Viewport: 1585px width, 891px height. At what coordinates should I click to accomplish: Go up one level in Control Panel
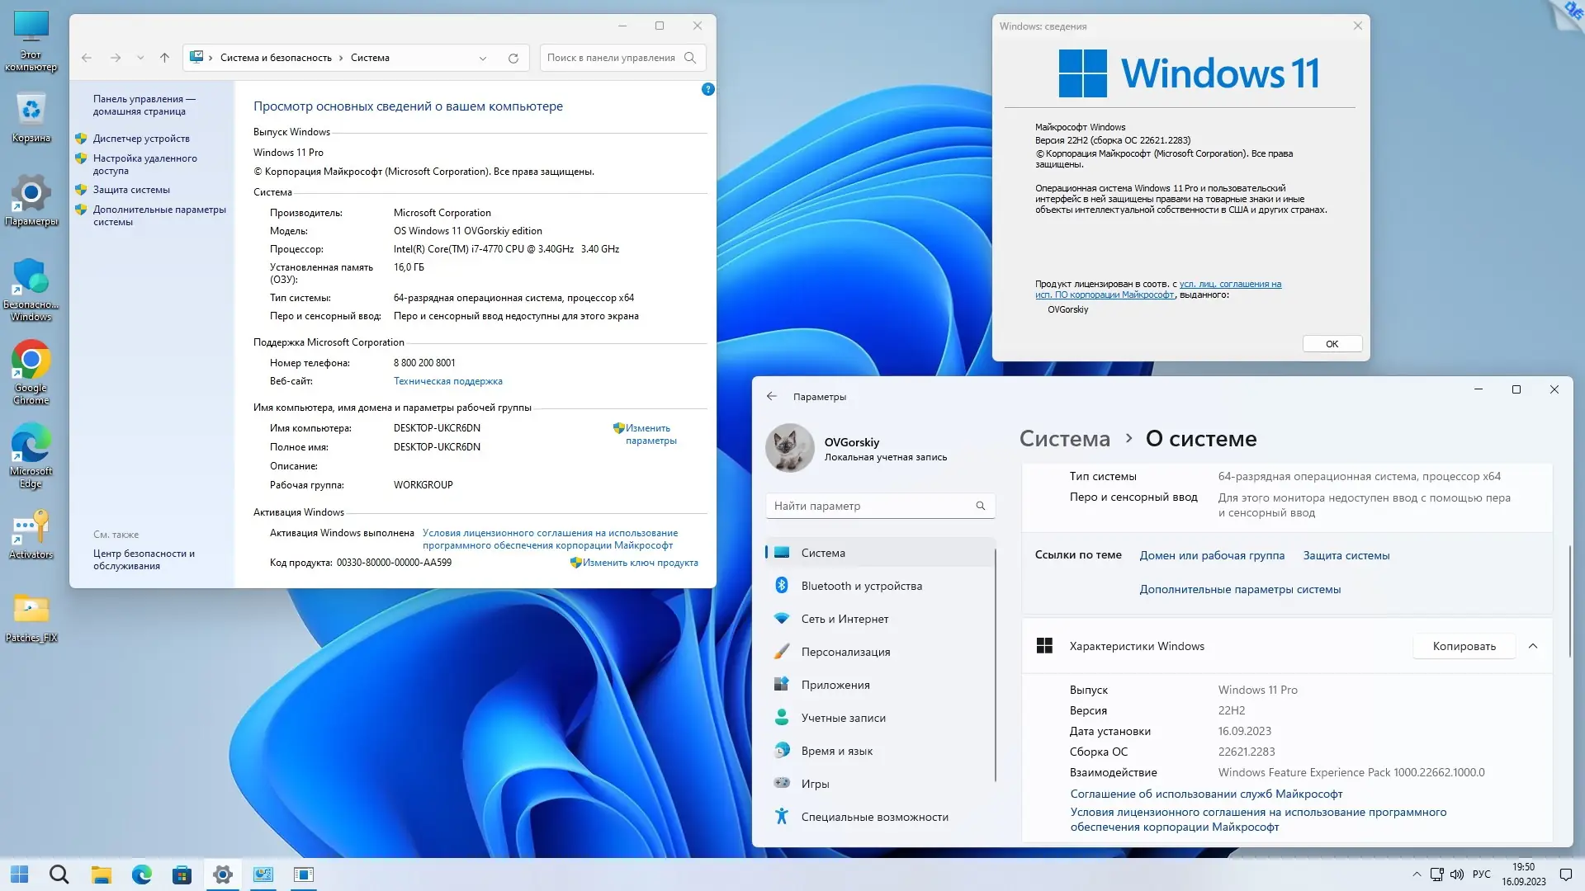point(164,58)
